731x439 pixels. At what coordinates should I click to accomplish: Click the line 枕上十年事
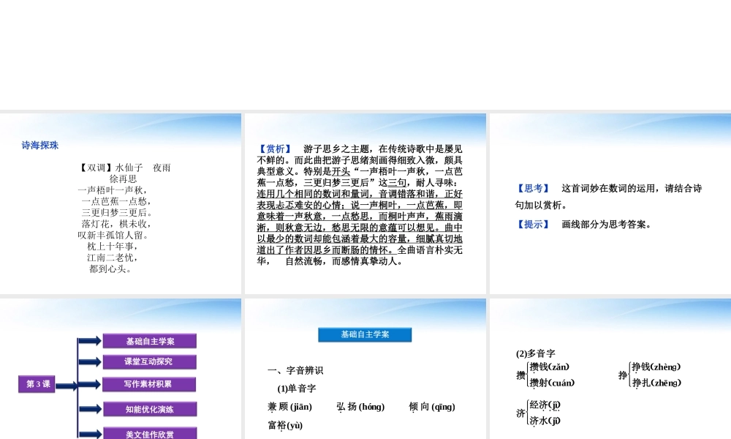click(x=113, y=246)
